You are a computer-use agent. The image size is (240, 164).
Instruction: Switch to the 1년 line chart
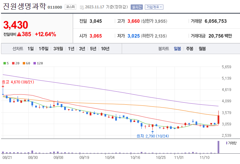click(x=71, y=49)
